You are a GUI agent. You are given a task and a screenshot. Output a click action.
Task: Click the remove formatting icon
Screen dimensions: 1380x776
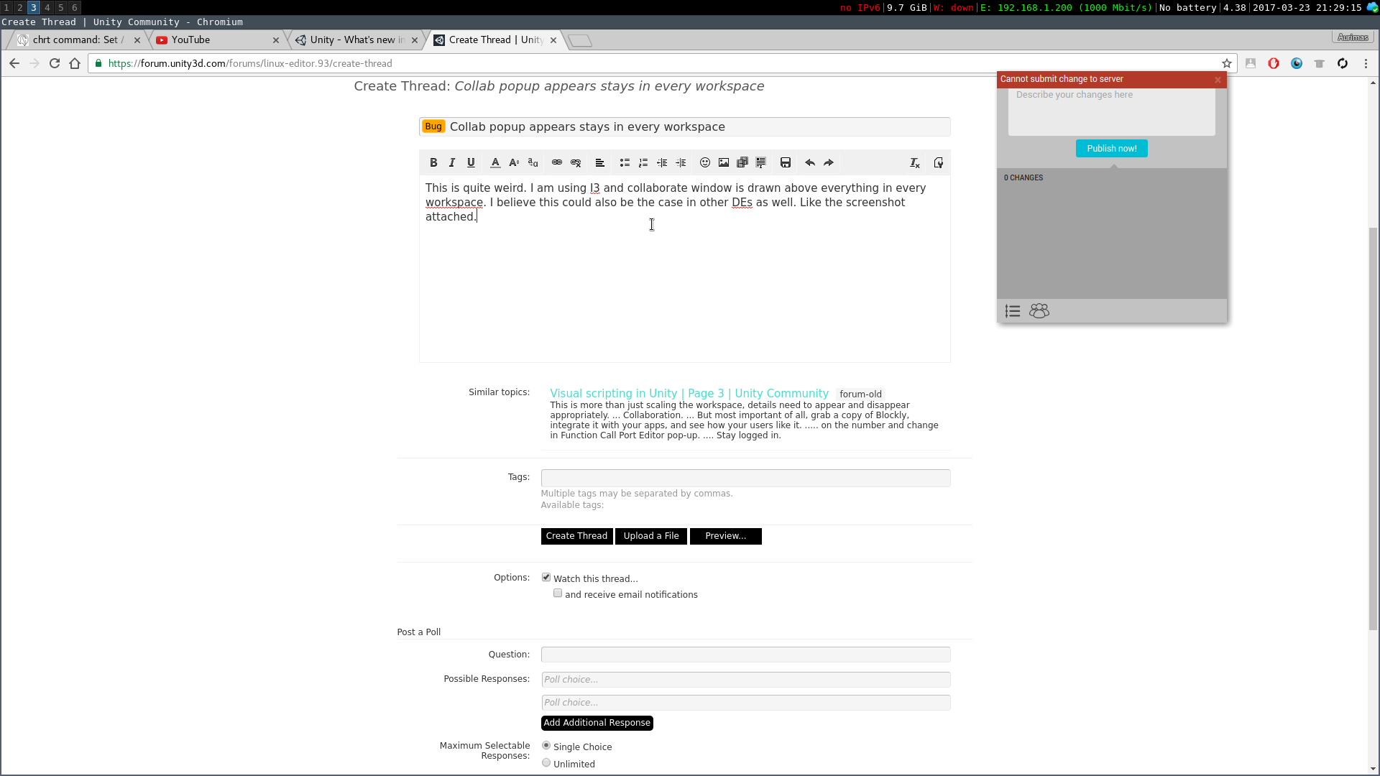914,163
